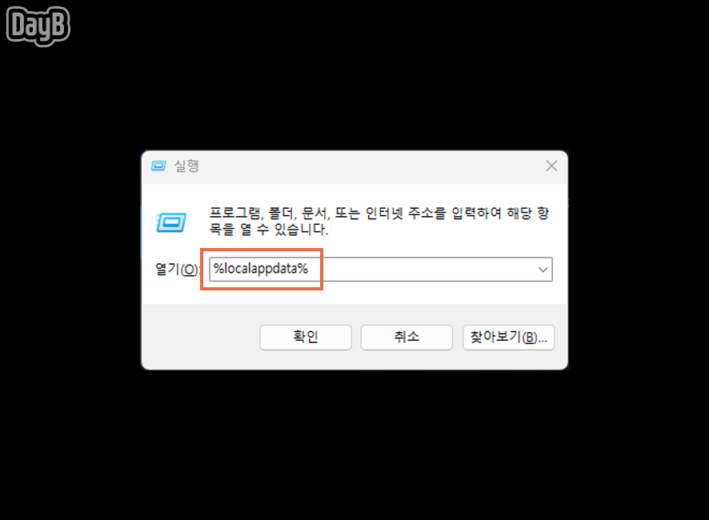This screenshot has width=709, height=520.
Task: Click empty title bar area of Run dialog
Action: tap(362, 166)
